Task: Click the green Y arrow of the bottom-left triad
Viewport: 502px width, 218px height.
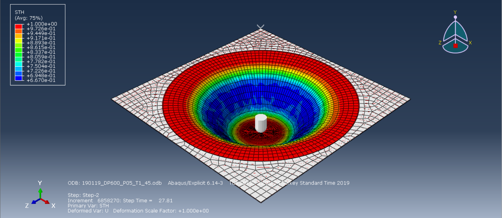Action: tap(40, 192)
